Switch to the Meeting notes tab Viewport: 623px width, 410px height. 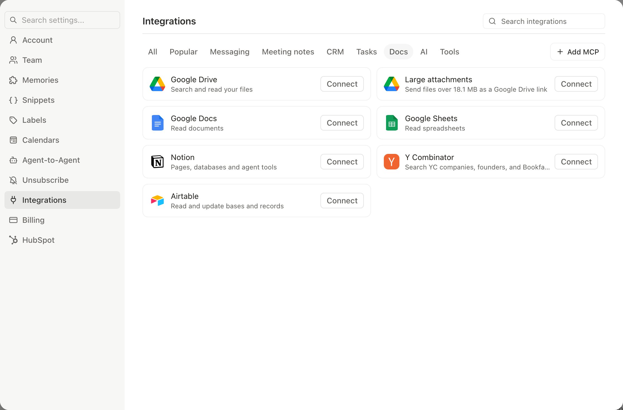288,52
